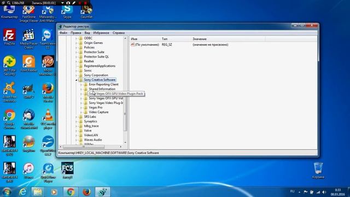Launch Far Cry 3 desktop icon
Viewport: 350px width, 197px height.
pyautogui.click(x=67, y=170)
